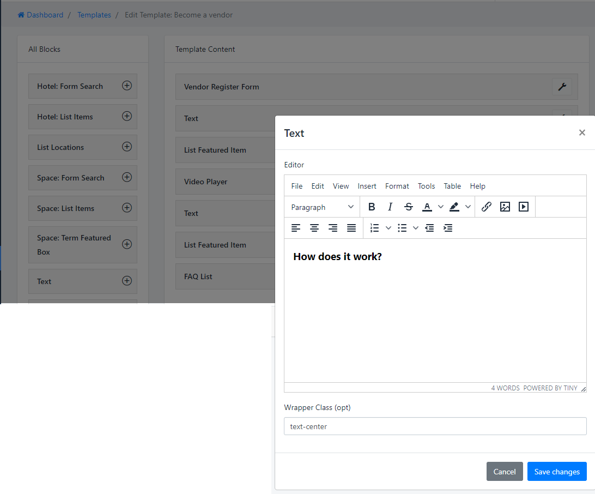Apply the background highlight color
The image size is (595, 494).
[454, 207]
